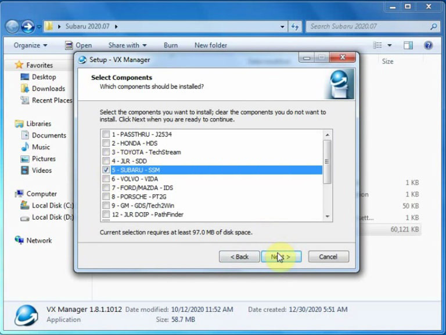Enable the 7 - FORD/MAZDA - IDS checkbox

point(106,188)
